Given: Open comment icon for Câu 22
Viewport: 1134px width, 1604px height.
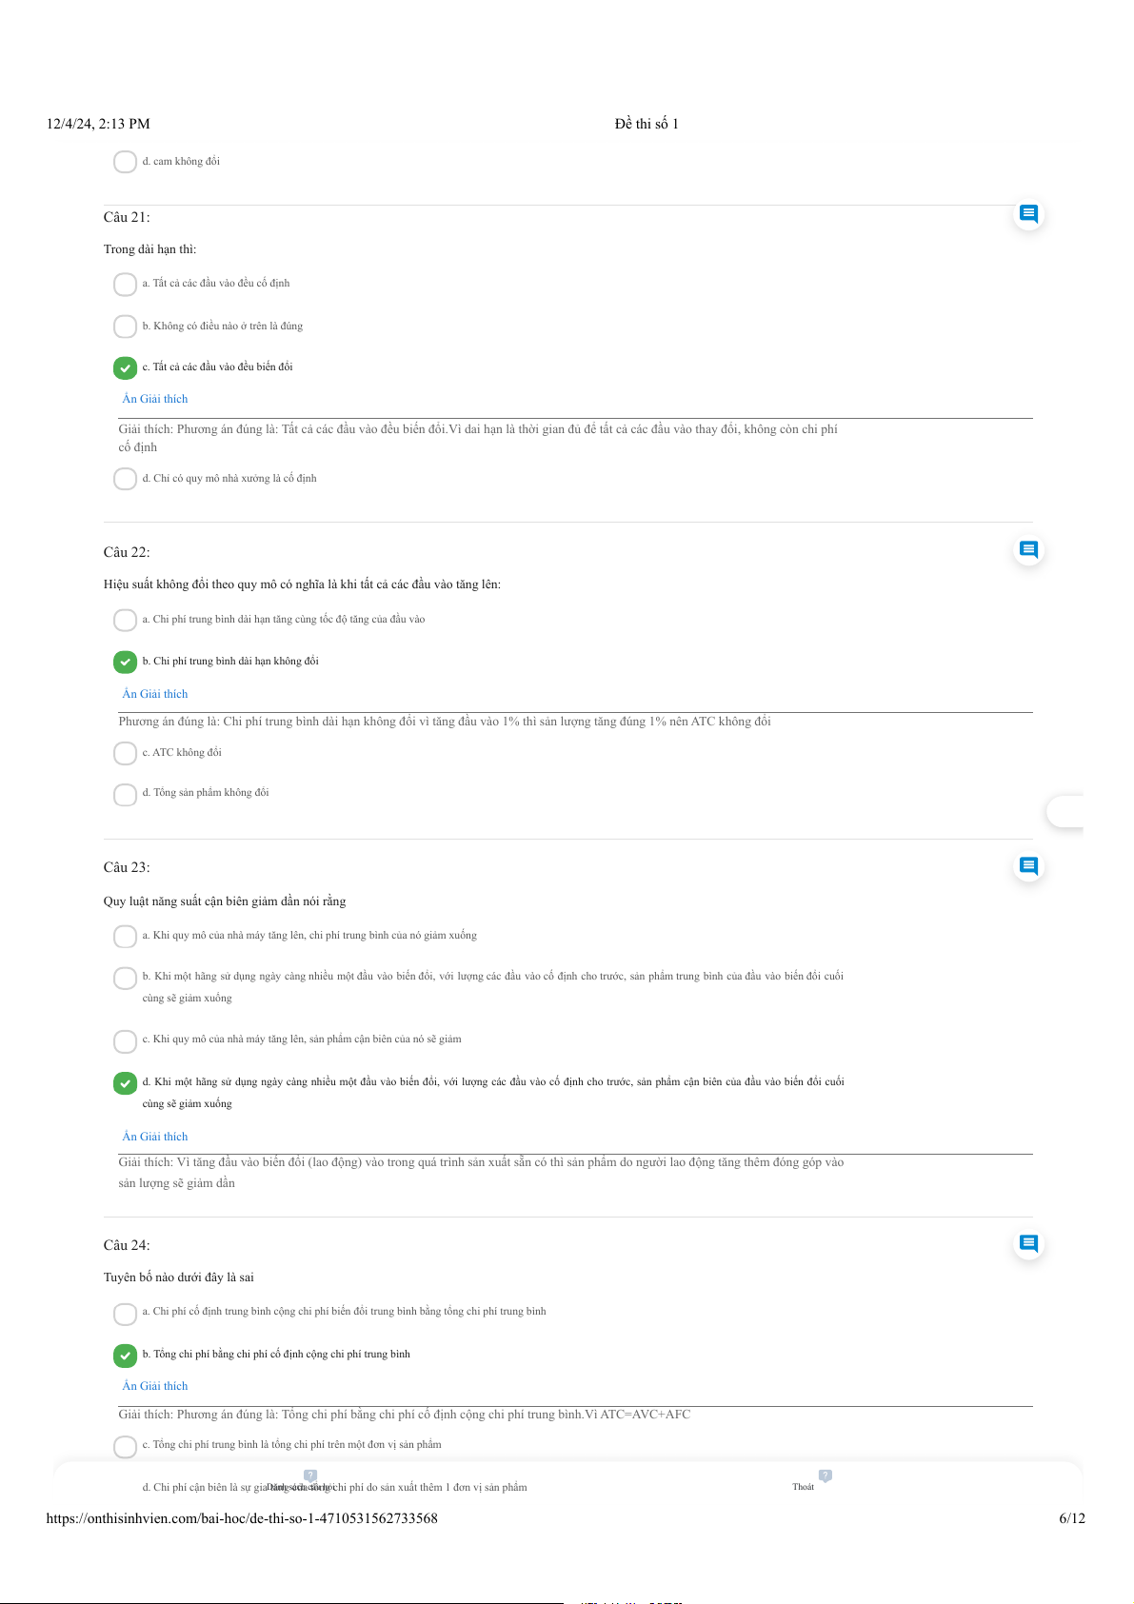Looking at the screenshot, I should [x=1028, y=549].
